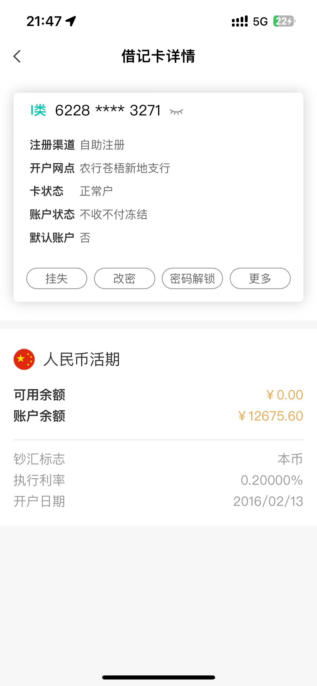Tap the masked card number 6228 **** 3271
Viewport: 317px width, 686px height.
[108, 110]
